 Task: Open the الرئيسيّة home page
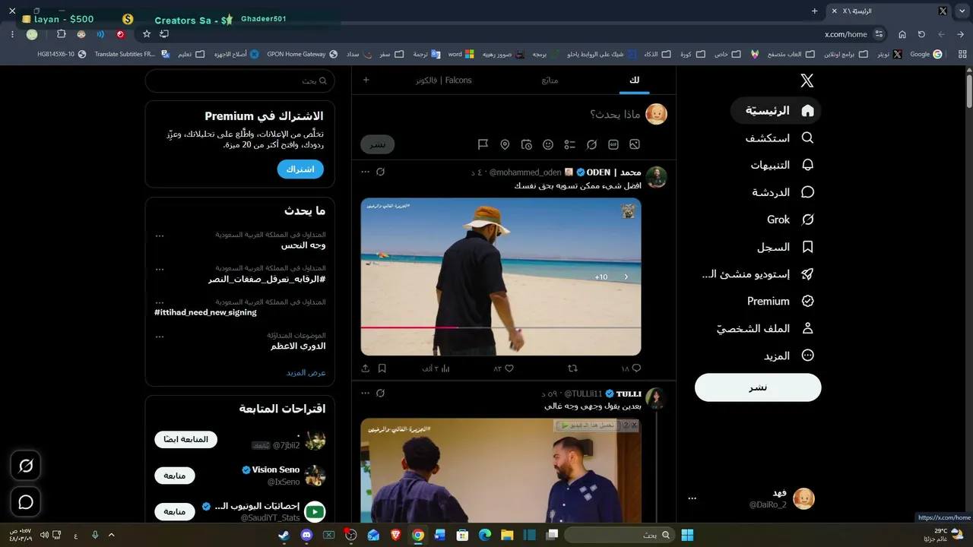click(x=776, y=110)
